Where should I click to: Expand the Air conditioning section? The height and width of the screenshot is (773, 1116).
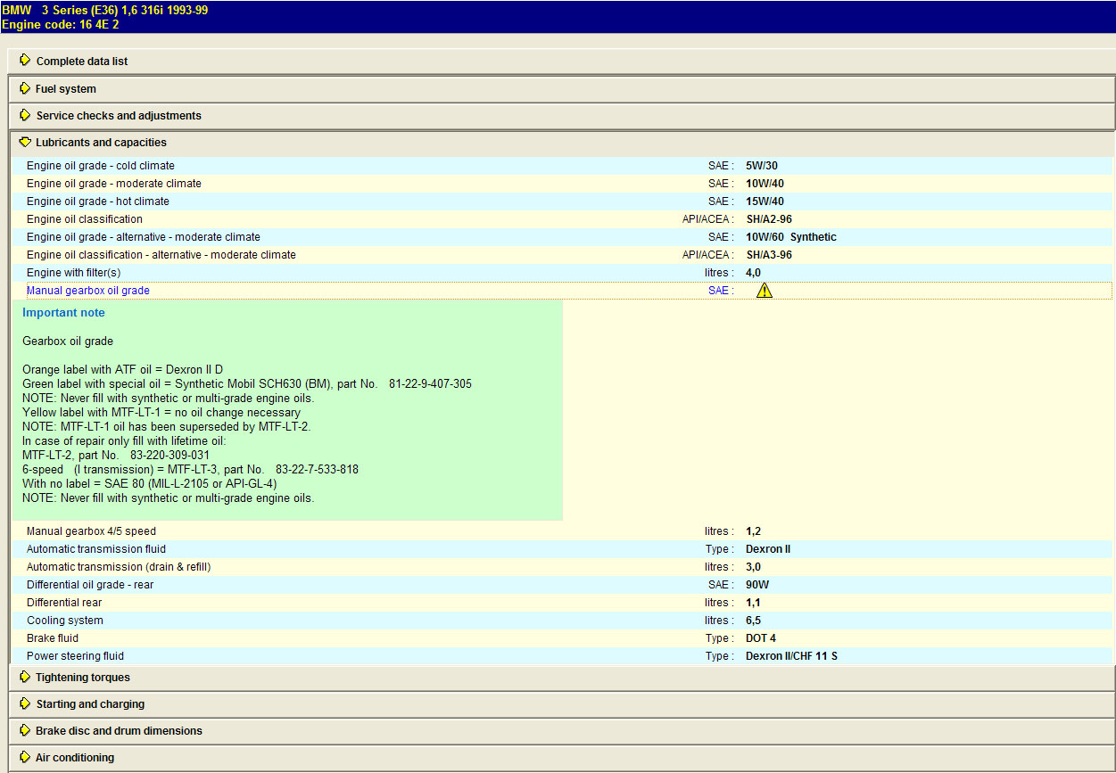coord(74,758)
